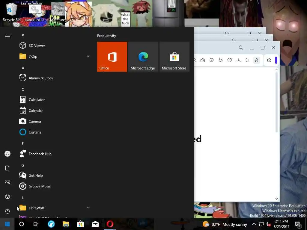Open the 7-Zip folder entry
This screenshot has width=307, height=230.
tap(55, 56)
